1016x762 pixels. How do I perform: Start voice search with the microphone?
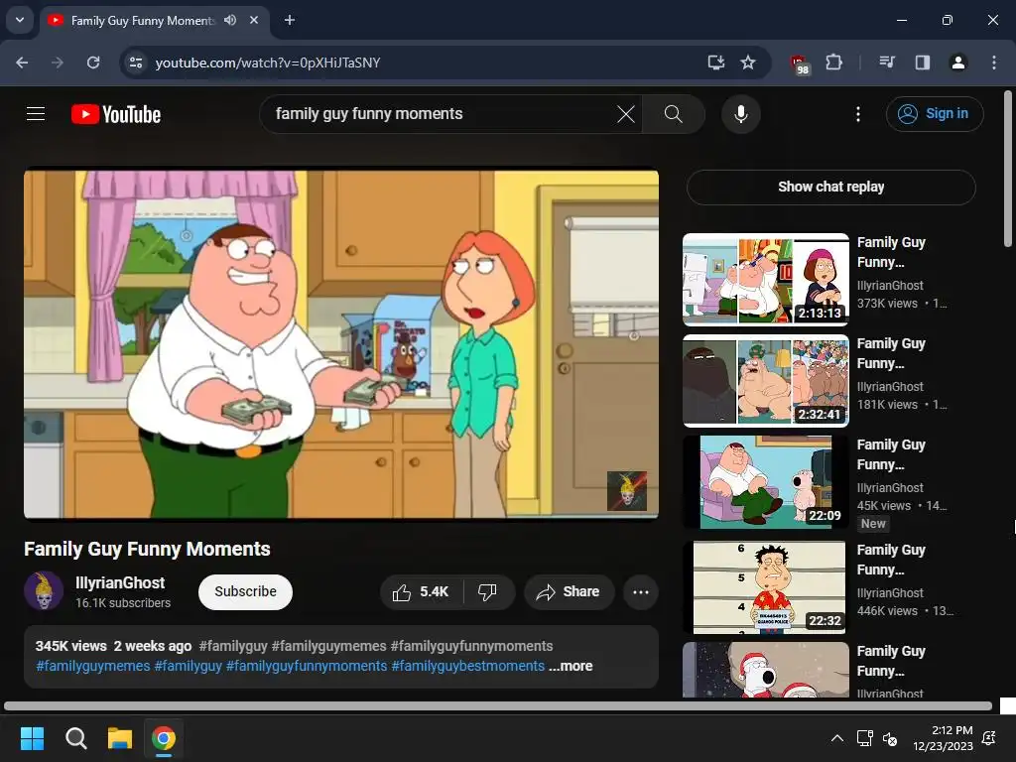point(740,114)
